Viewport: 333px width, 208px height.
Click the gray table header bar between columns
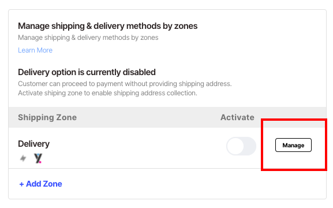[149, 117]
